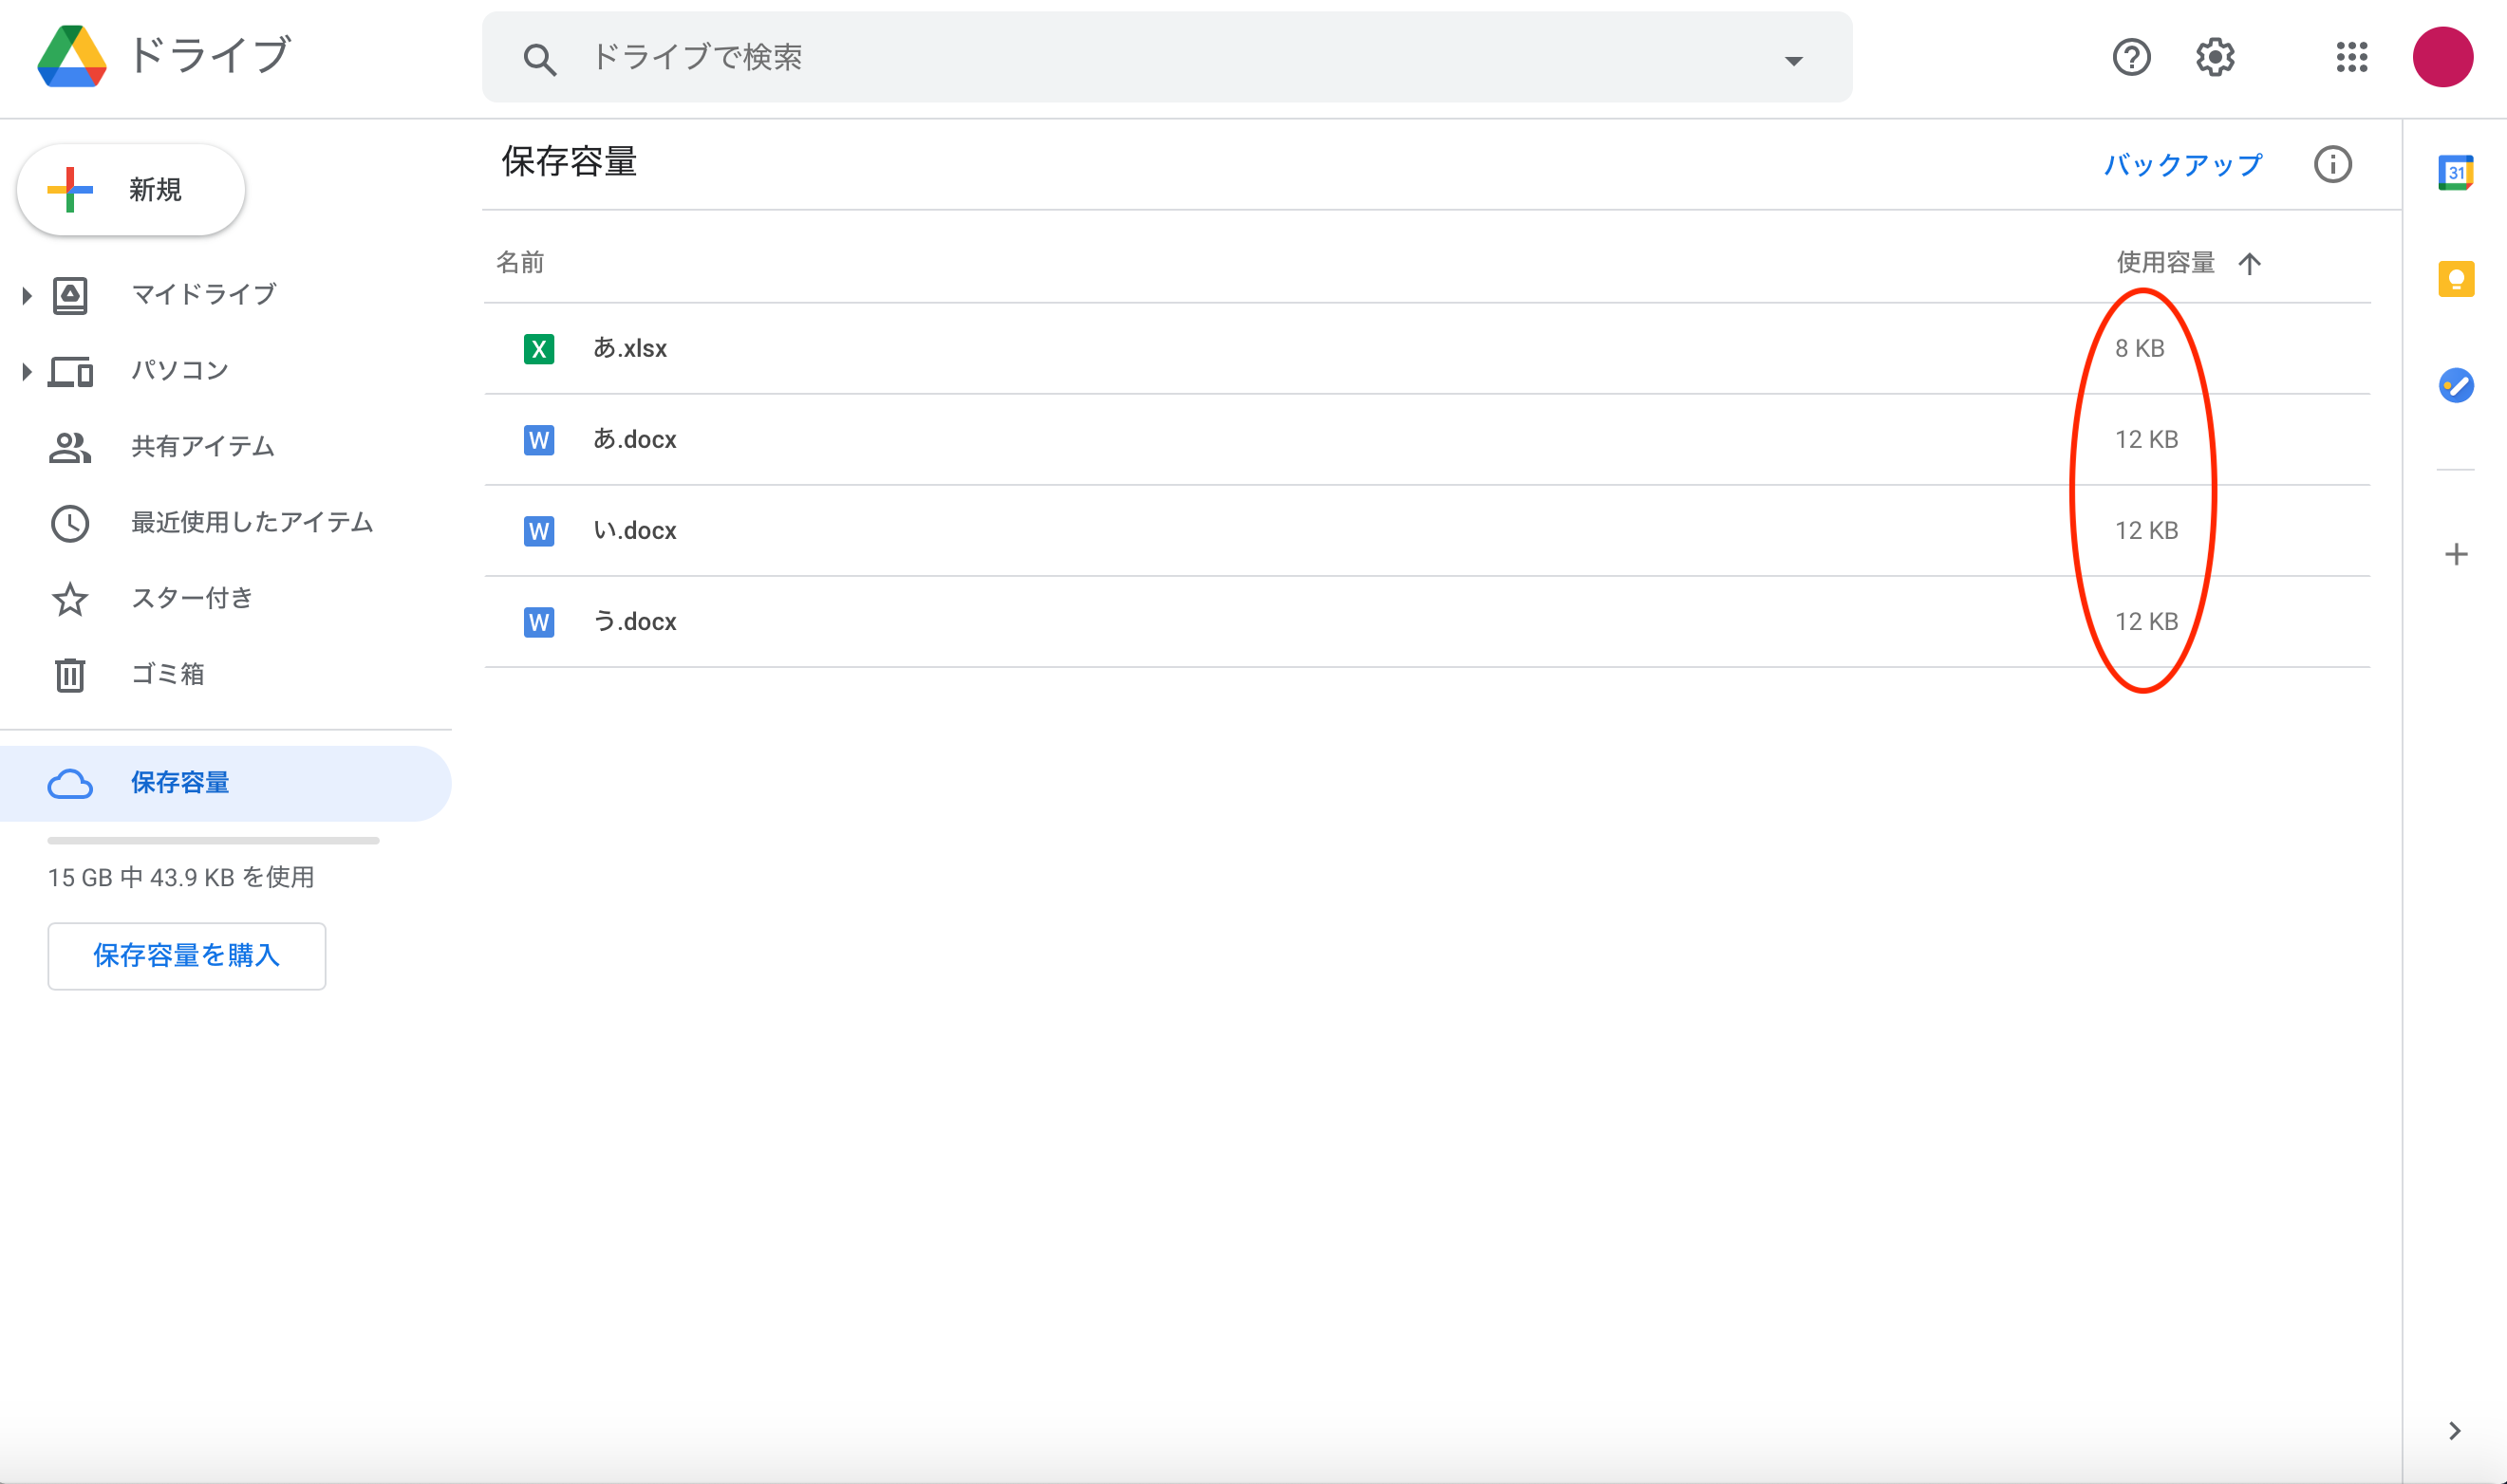
Task: Select the う.docx file row
Action: 1427,622
